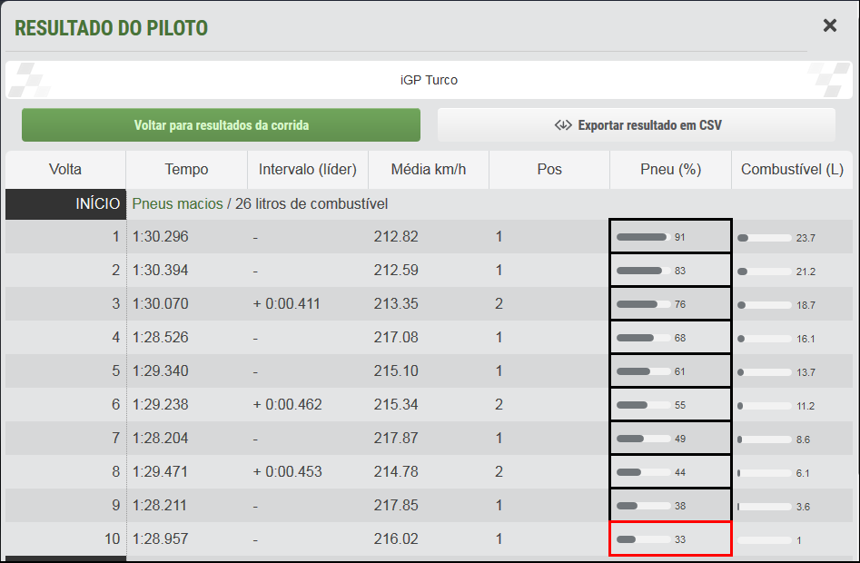Click fuel bar showing 6.1 litres
Image resolution: width=860 pixels, height=563 pixels.
tap(765, 473)
